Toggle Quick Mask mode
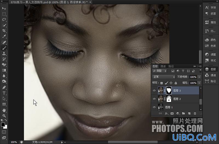This screenshot has height=144, width=219. (x=4, y=132)
